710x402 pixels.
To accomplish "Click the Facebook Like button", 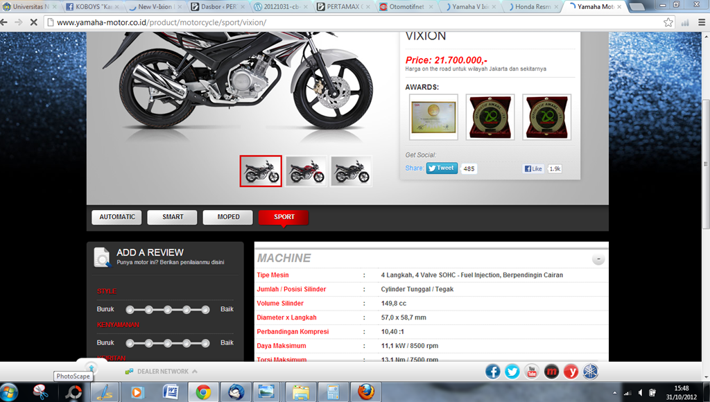I will click(533, 168).
